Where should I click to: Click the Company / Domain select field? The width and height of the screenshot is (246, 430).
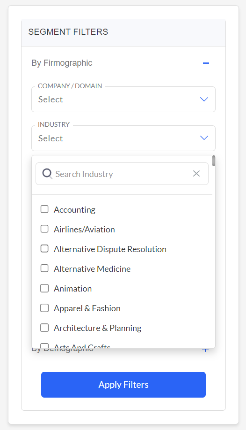click(123, 99)
